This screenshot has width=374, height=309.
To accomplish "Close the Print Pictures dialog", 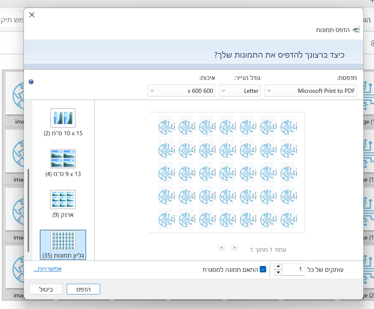I will point(32,15).
